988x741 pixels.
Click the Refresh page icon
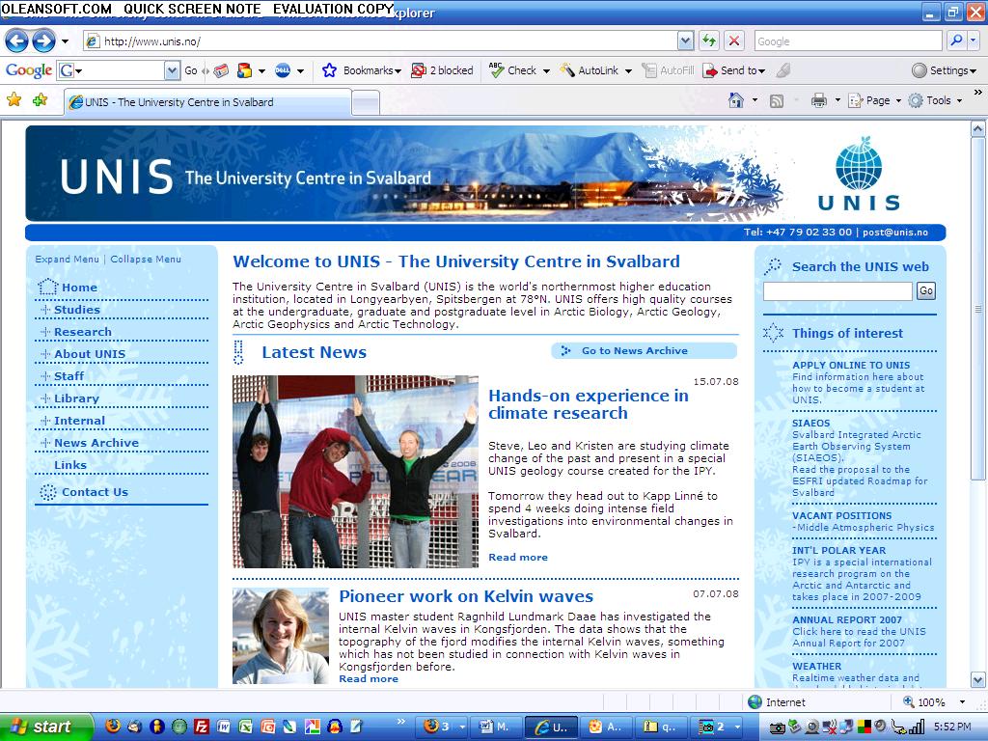(x=709, y=41)
